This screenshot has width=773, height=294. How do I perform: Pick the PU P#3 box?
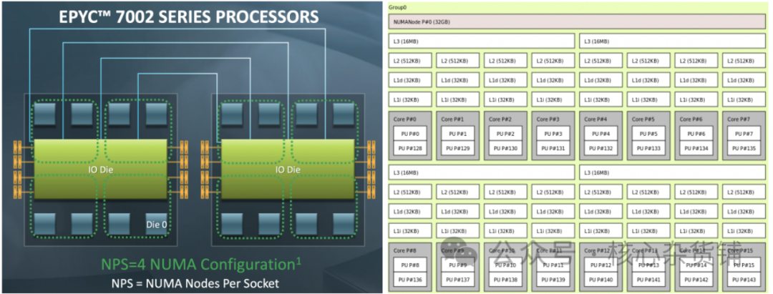[553, 134]
